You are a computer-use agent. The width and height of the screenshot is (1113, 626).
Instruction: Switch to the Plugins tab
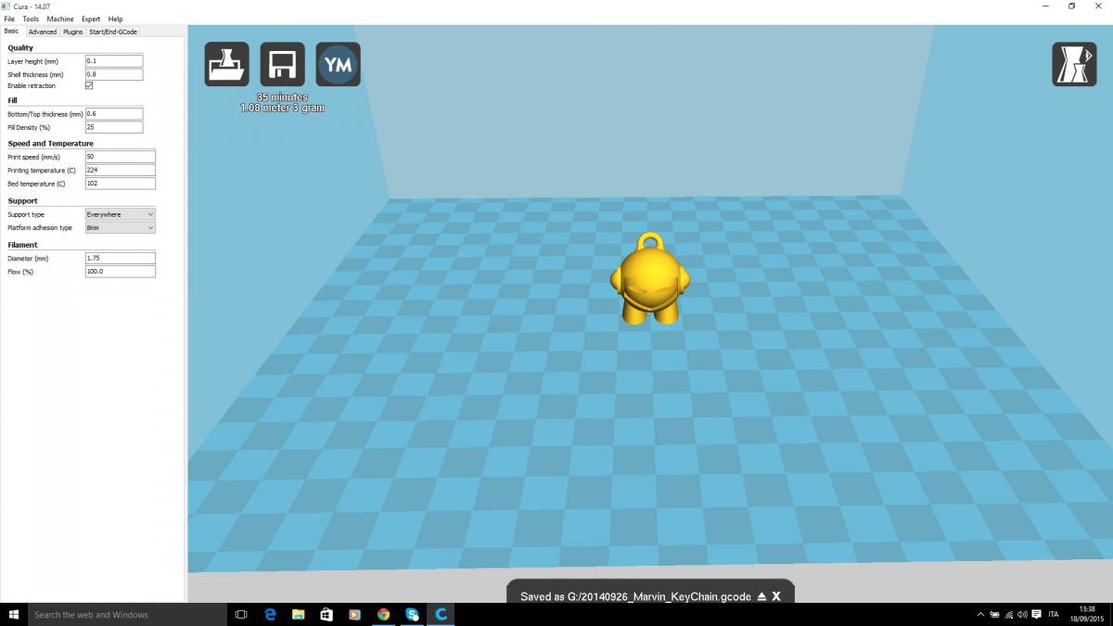click(x=73, y=32)
